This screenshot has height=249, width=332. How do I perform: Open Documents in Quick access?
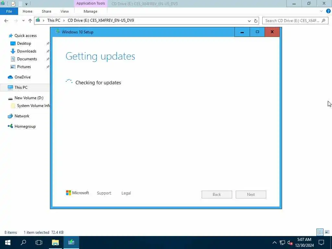[x=27, y=59]
